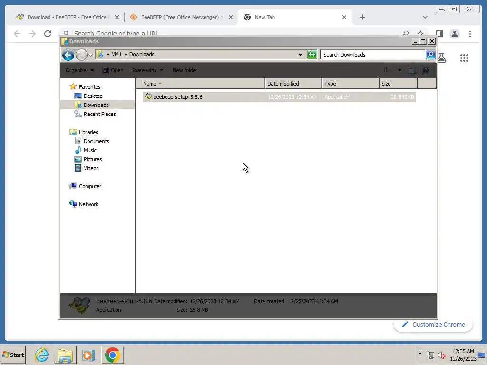The height and width of the screenshot is (365, 487).
Task: Open Recent Places in navigation pane
Action: [99, 114]
